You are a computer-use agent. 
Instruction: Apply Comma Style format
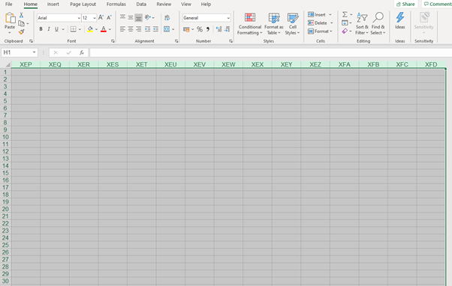tap(207, 29)
